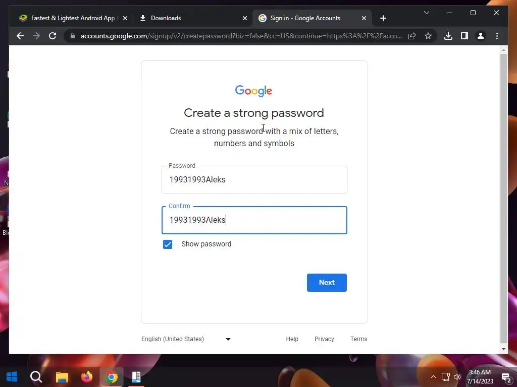Click the address bar URL
Image resolution: width=517 pixels, height=387 pixels.
point(241,36)
